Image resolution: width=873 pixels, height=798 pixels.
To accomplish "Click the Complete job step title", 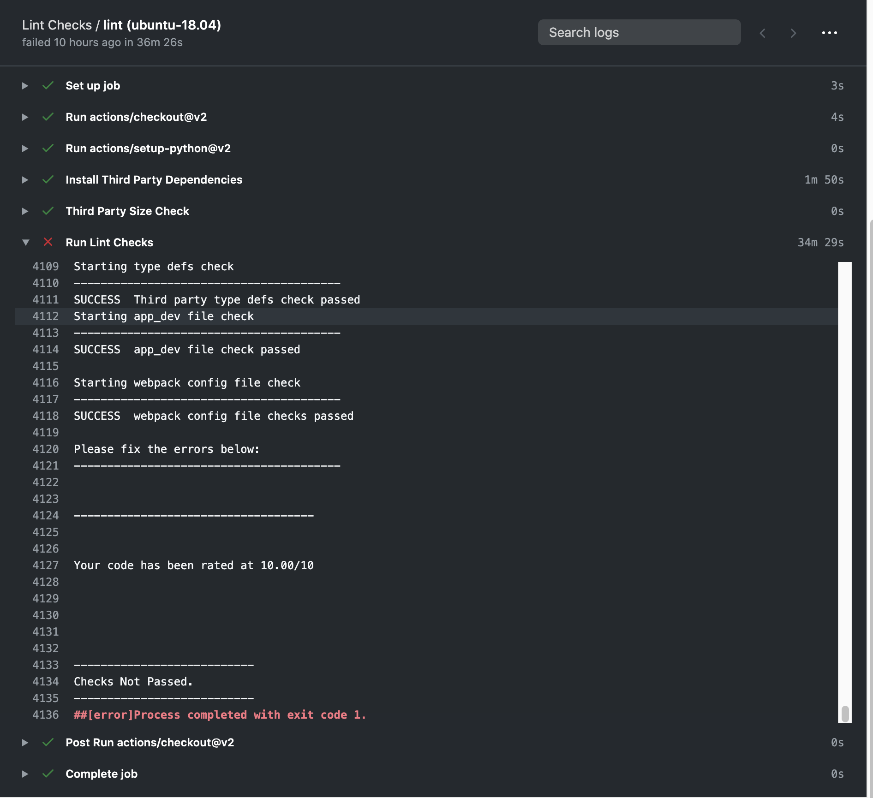I will [102, 774].
